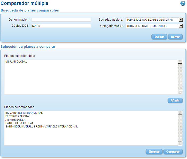Open the help question mark icon

tap(183, 3)
